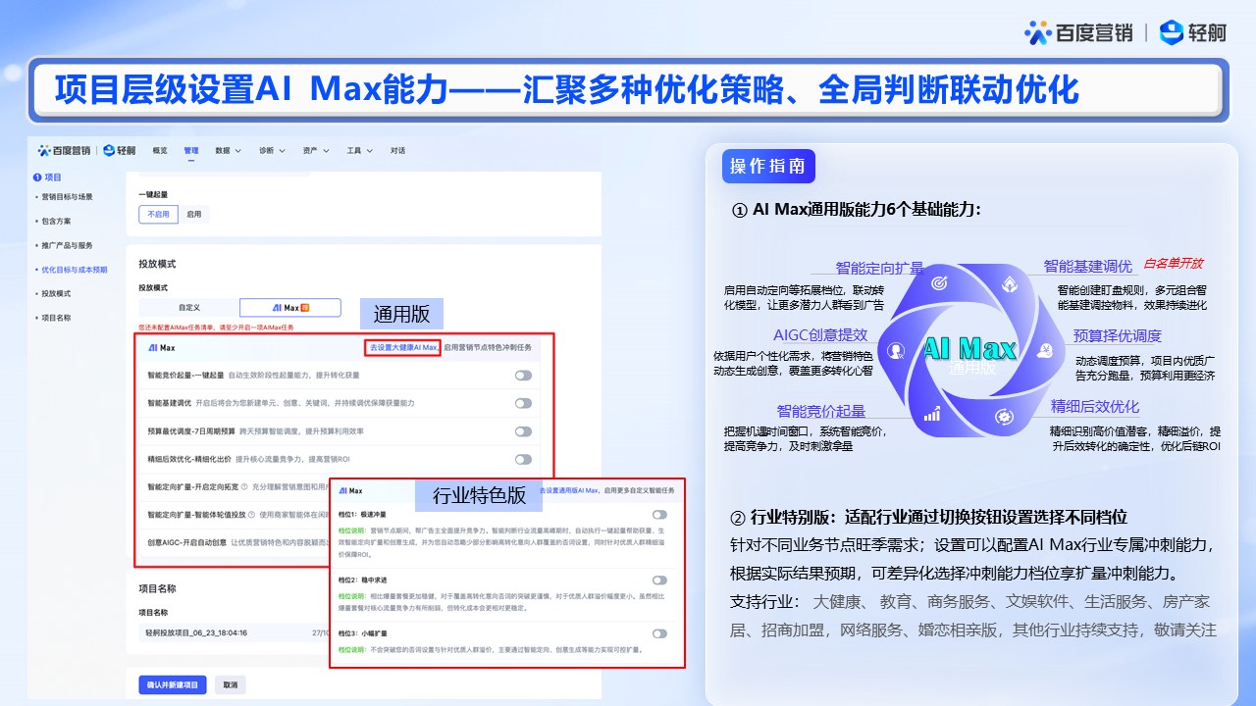Click help icon beside 智能定向扩量-开启定向拓宽

click(x=244, y=485)
